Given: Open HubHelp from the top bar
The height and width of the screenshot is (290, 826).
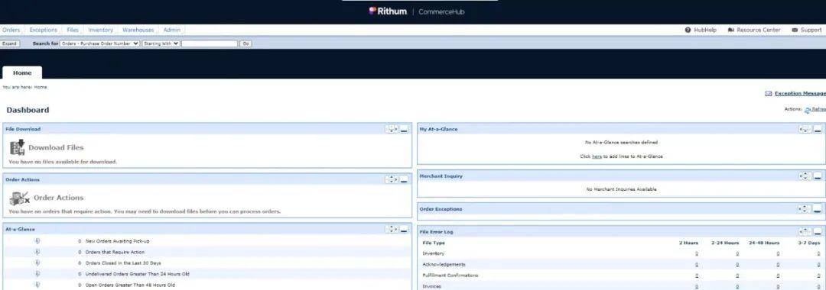Looking at the screenshot, I should [701, 30].
